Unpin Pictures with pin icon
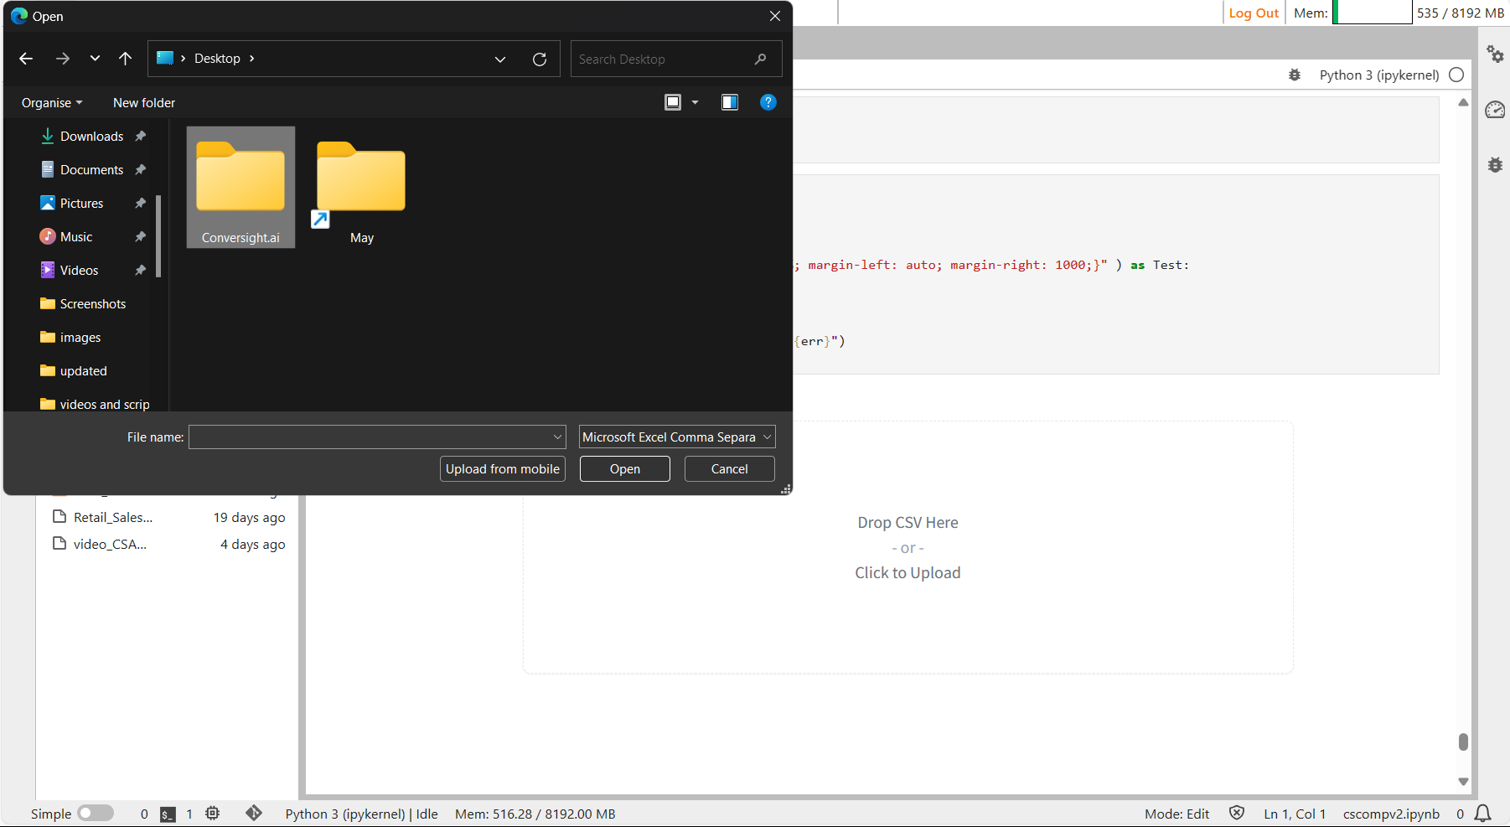Viewport: 1510px width, 827px height. [x=140, y=203]
